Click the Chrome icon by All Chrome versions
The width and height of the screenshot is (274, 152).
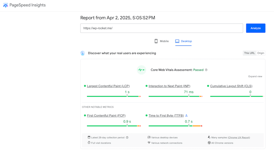(209, 143)
